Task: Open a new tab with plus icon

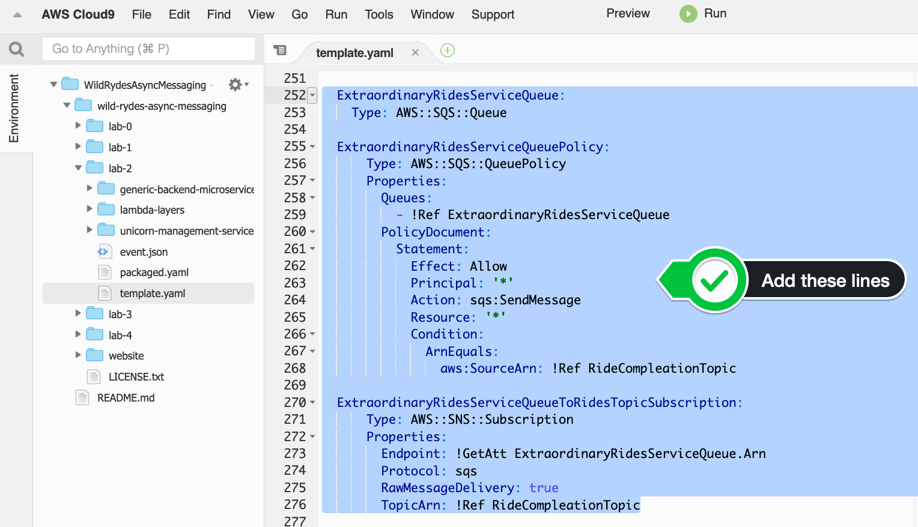Action: (x=448, y=50)
